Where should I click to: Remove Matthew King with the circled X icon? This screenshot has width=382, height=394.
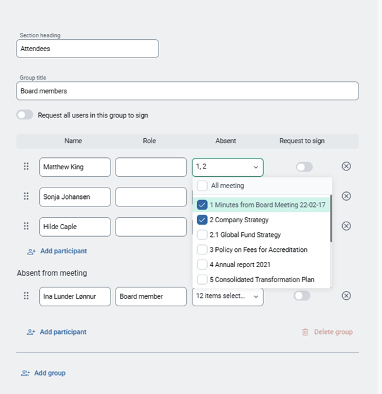346,166
